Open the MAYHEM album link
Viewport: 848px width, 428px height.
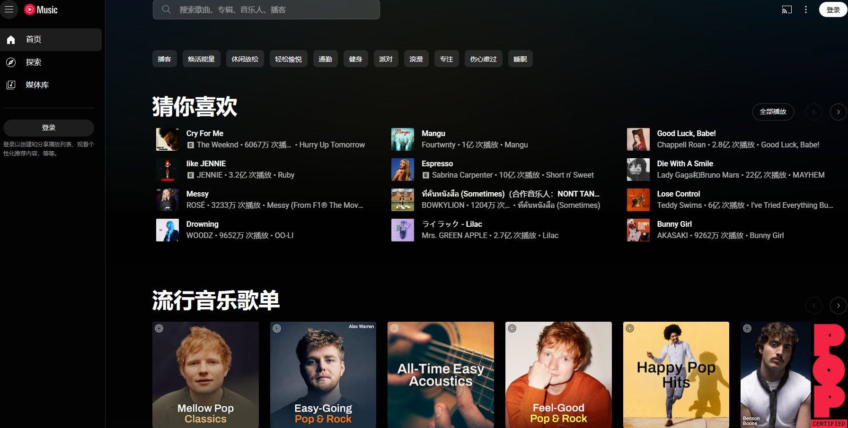coord(809,175)
